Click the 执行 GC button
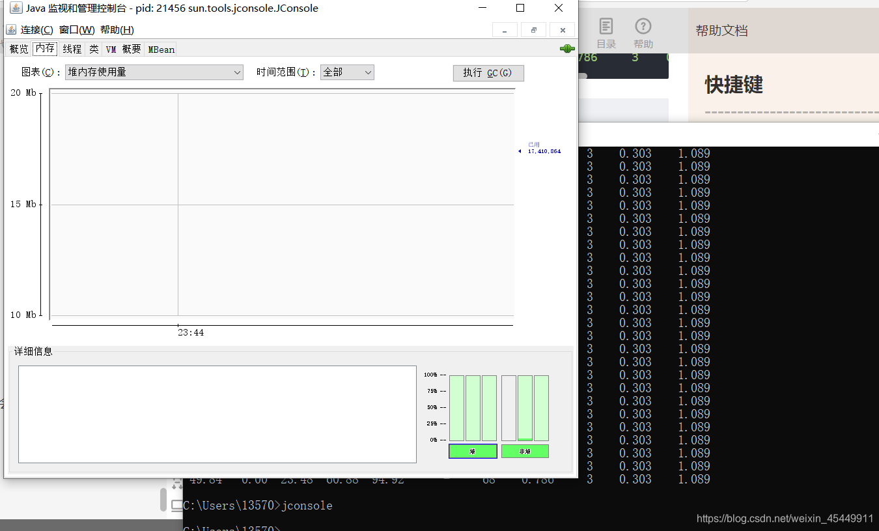Viewport: 879px width, 531px height. click(488, 73)
